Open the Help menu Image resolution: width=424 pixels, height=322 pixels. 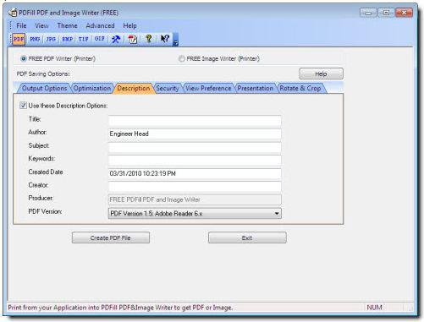pyautogui.click(x=129, y=25)
